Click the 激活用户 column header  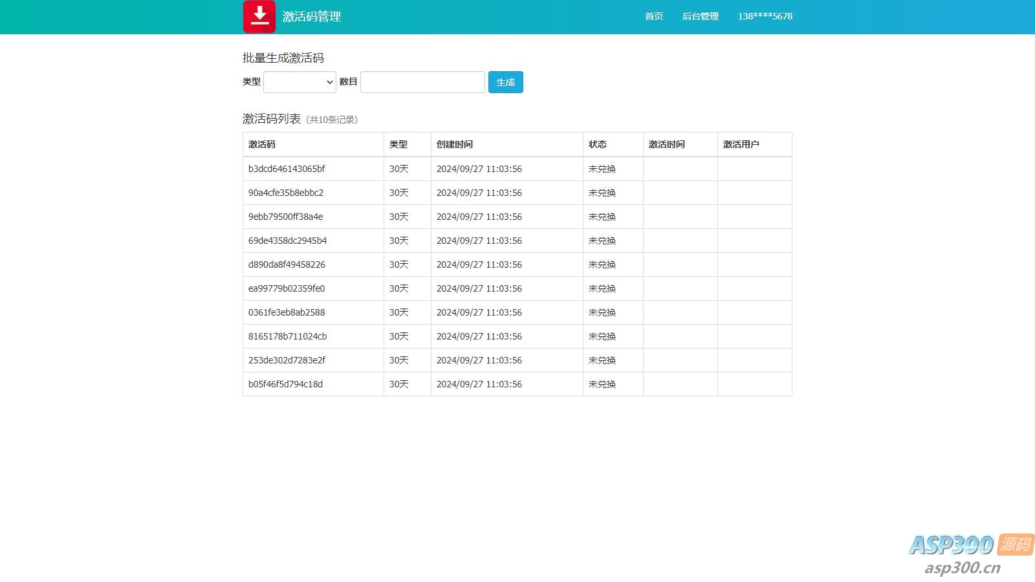(x=741, y=144)
